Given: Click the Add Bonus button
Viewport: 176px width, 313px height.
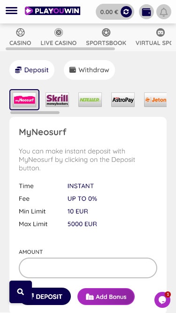Looking at the screenshot, I should 106,297.
